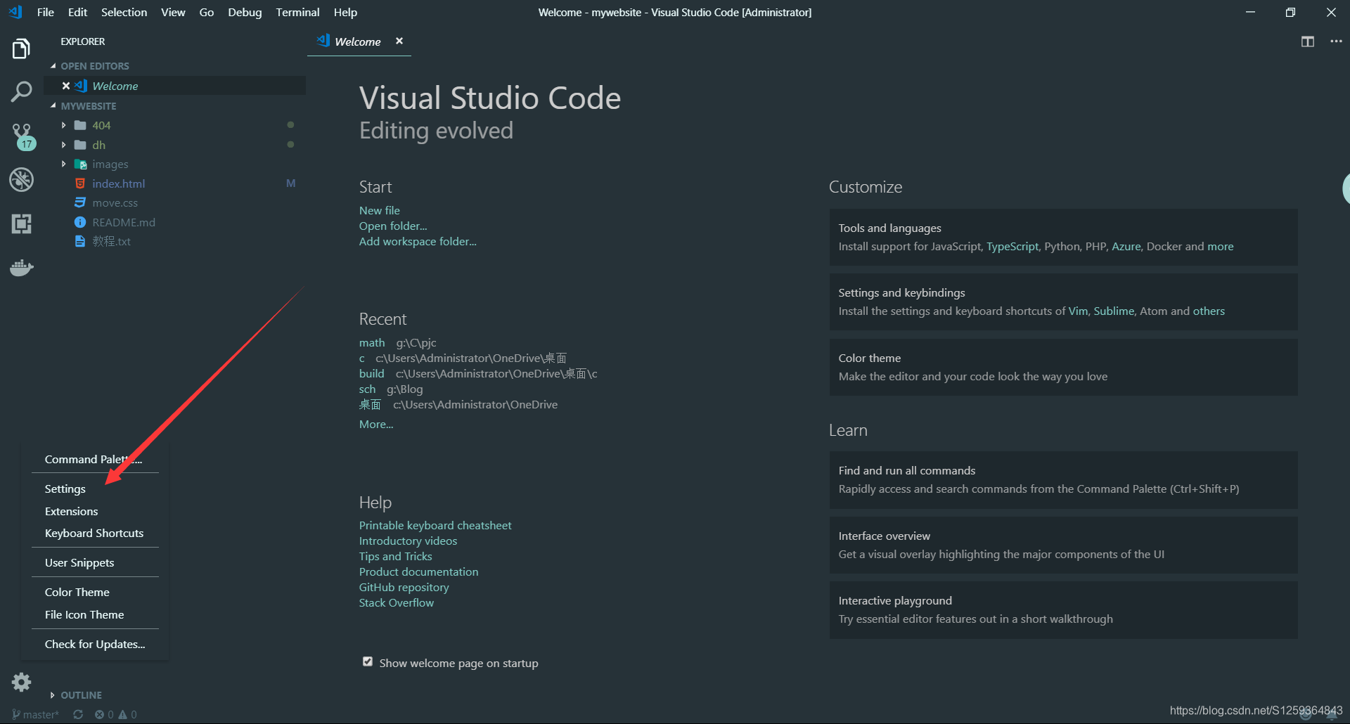Open Printable keyboard cheatsheet link

point(435,525)
